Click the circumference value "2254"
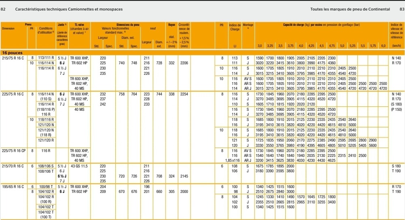 tap(184, 94)
